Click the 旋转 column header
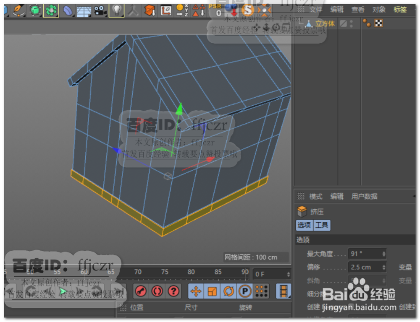The width and height of the screenshot is (420, 322). pyautogui.click(x=245, y=308)
